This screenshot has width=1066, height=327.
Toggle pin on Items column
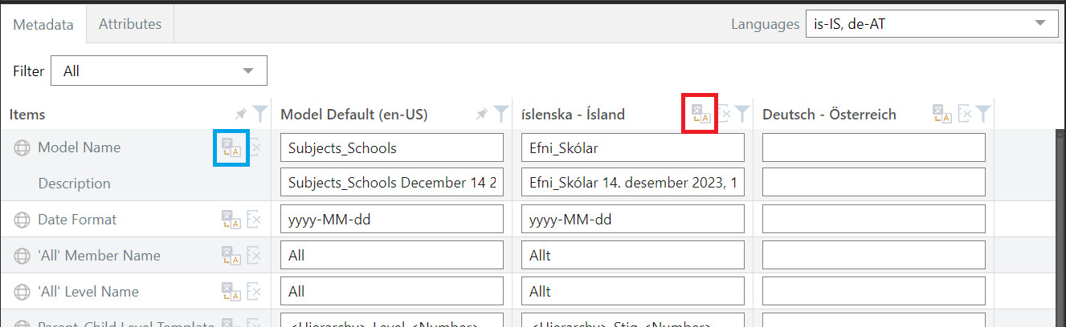click(240, 115)
